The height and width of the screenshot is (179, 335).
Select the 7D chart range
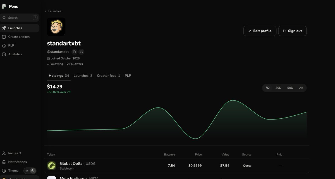(267, 88)
